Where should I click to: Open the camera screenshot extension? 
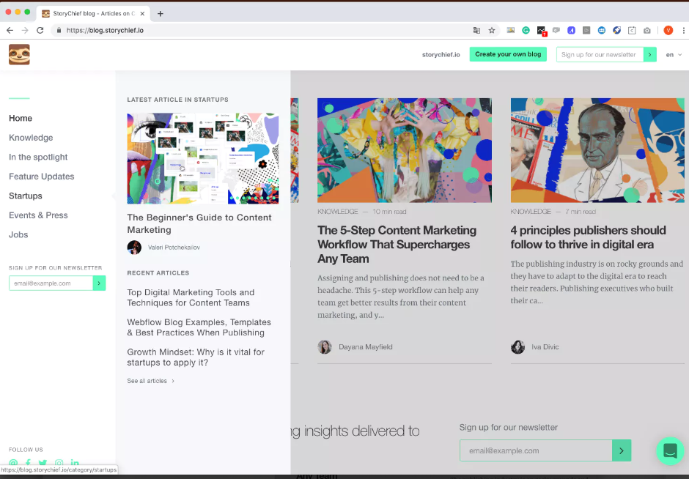(647, 30)
